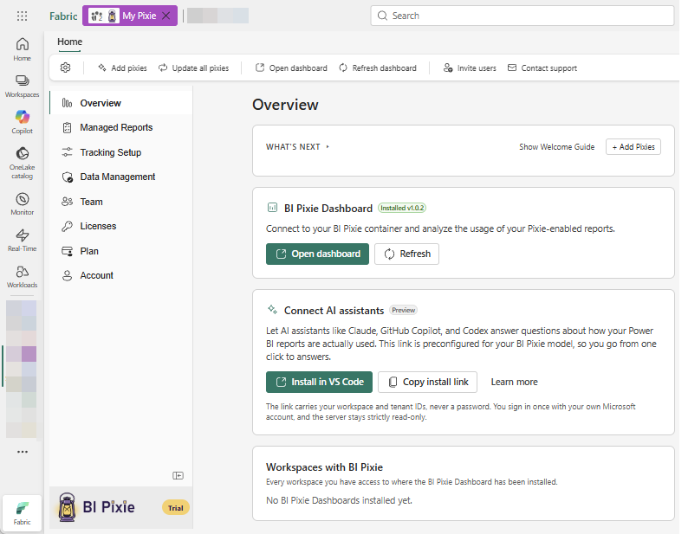Click the Installed v1.0.2 badge
Screen dimensions: 688x534
click(402, 208)
